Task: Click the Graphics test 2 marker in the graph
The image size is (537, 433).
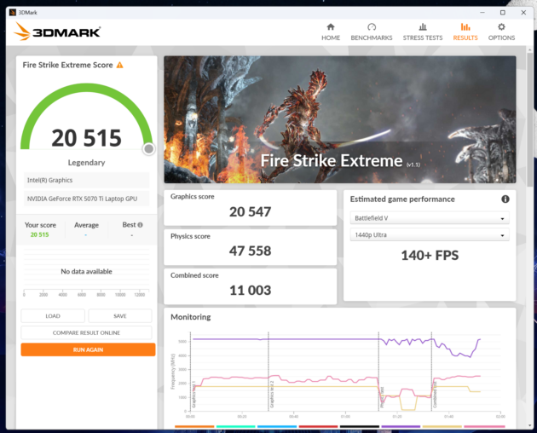Action: [x=272, y=394]
